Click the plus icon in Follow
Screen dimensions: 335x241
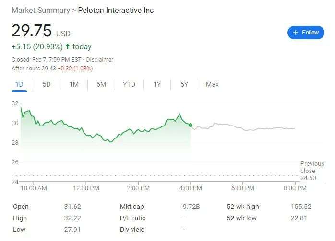click(x=295, y=33)
